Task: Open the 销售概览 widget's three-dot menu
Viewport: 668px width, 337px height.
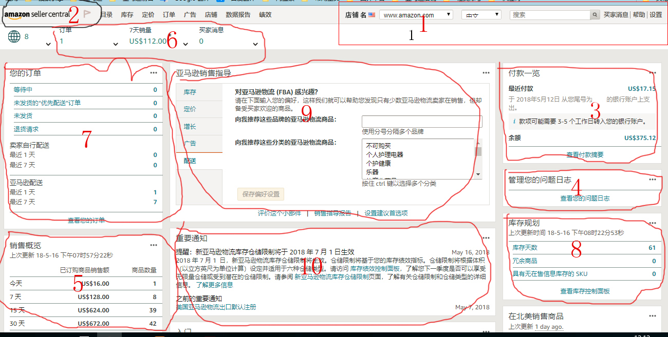Action: pyautogui.click(x=154, y=245)
